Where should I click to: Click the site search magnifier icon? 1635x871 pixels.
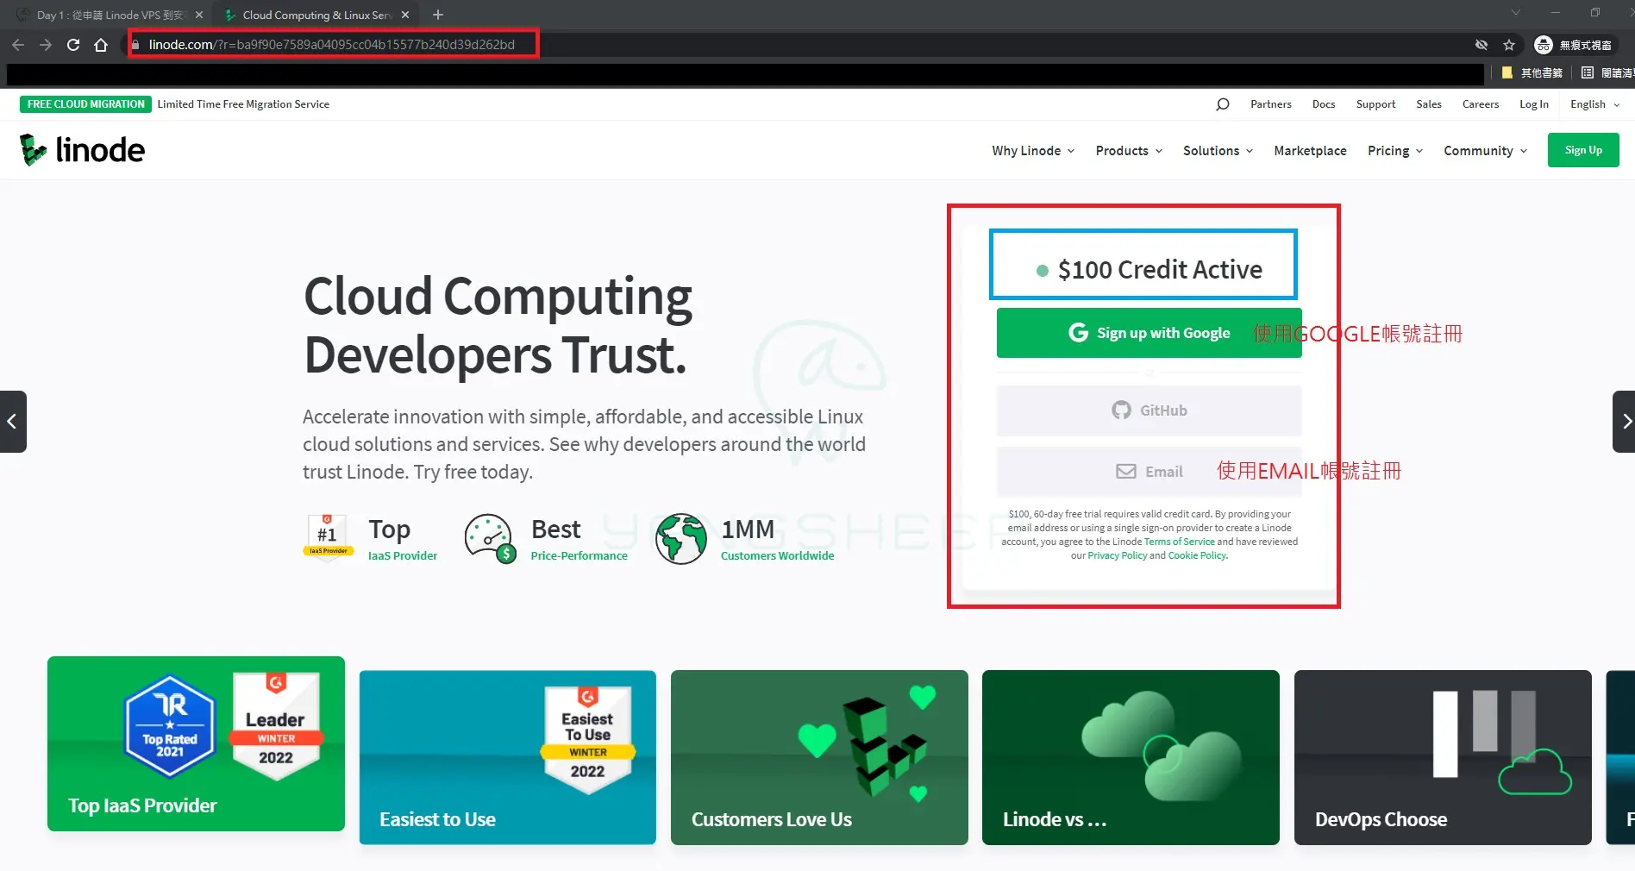click(1222, 104)
